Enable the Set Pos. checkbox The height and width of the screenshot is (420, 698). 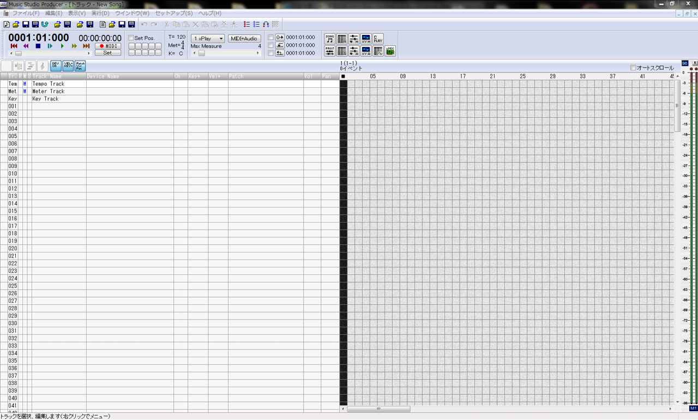coord(131,38)
